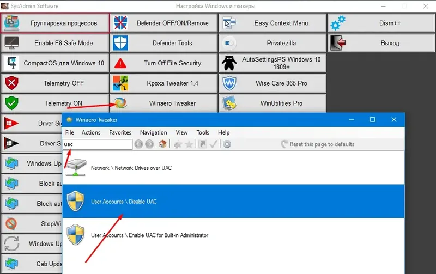
Task: Launch Wise Care 365 Pro
Action: 272,83
